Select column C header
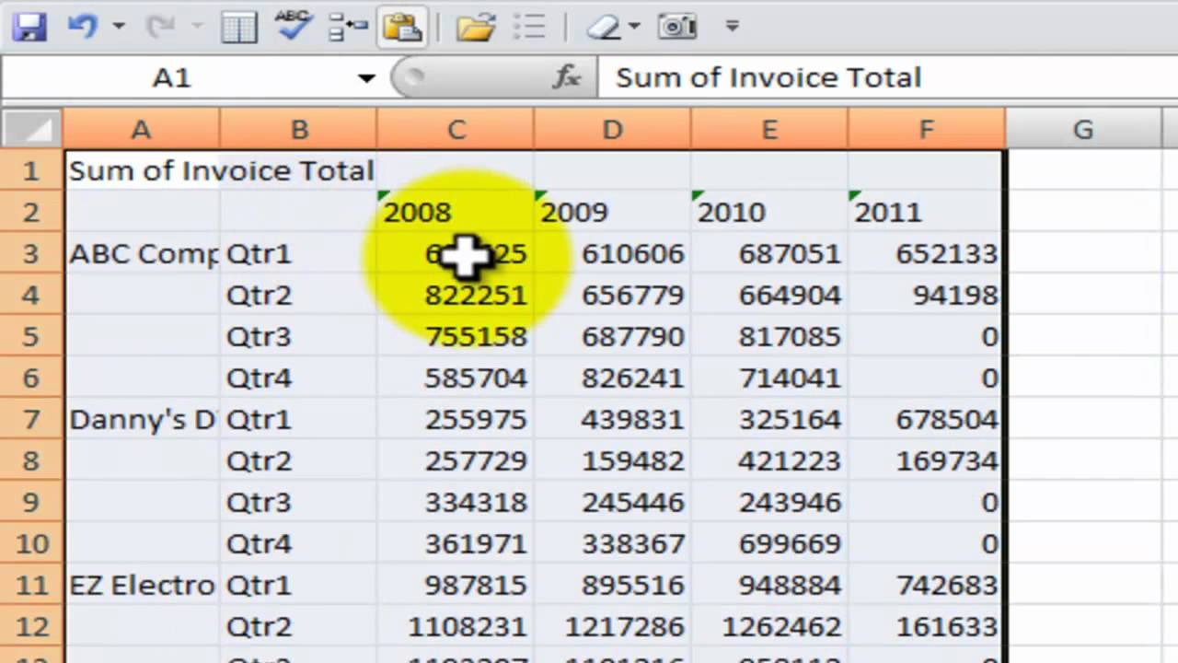 [x=456, y=130]
